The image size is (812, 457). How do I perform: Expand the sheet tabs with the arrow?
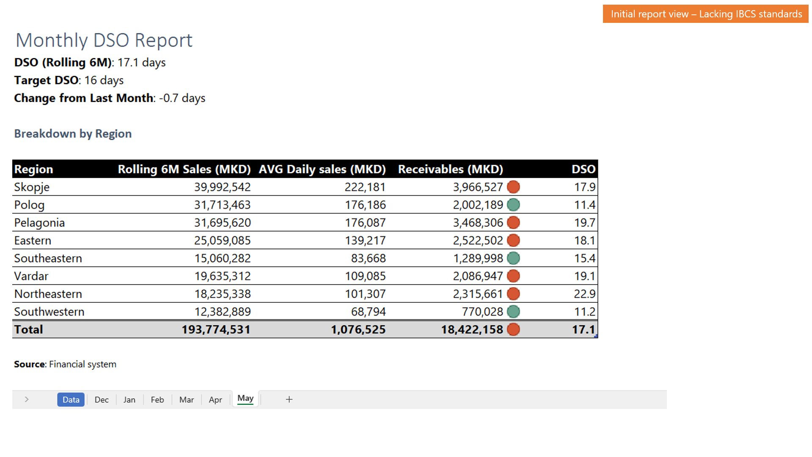click(x=27, y=399)
